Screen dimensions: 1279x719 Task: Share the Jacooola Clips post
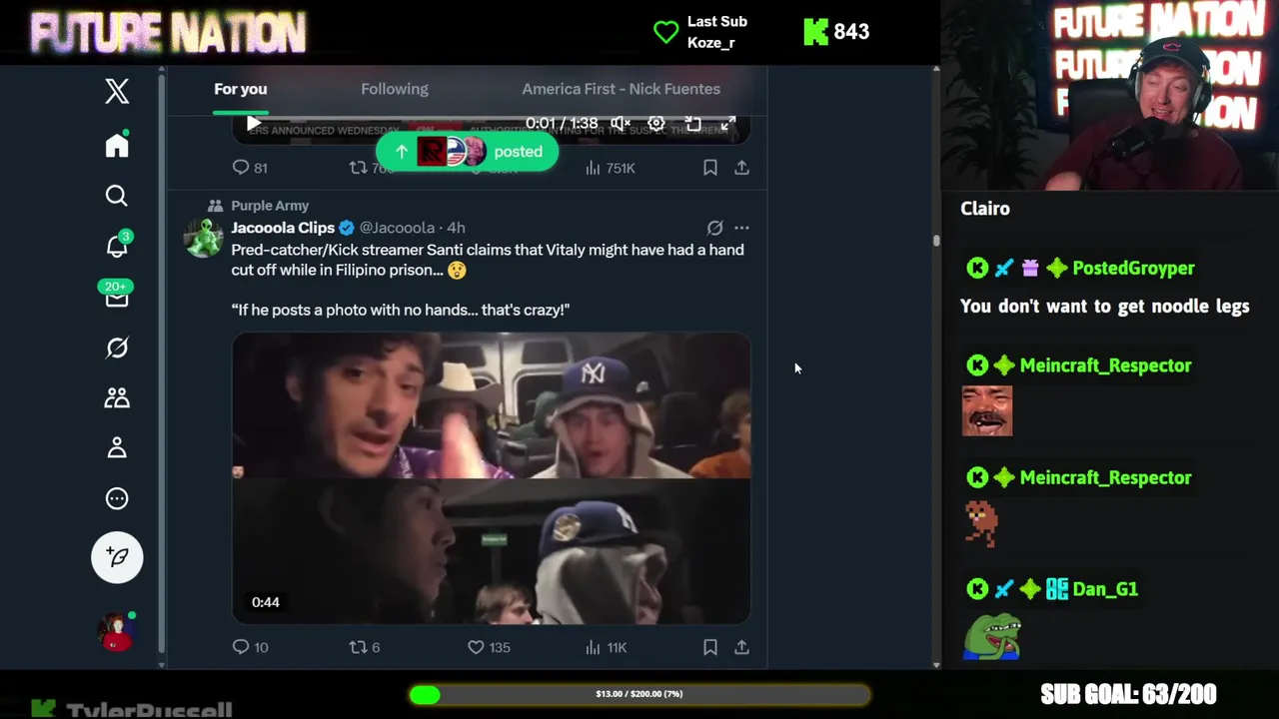(741, 647)
